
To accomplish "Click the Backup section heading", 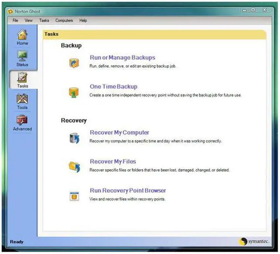I will coord(71,46).
